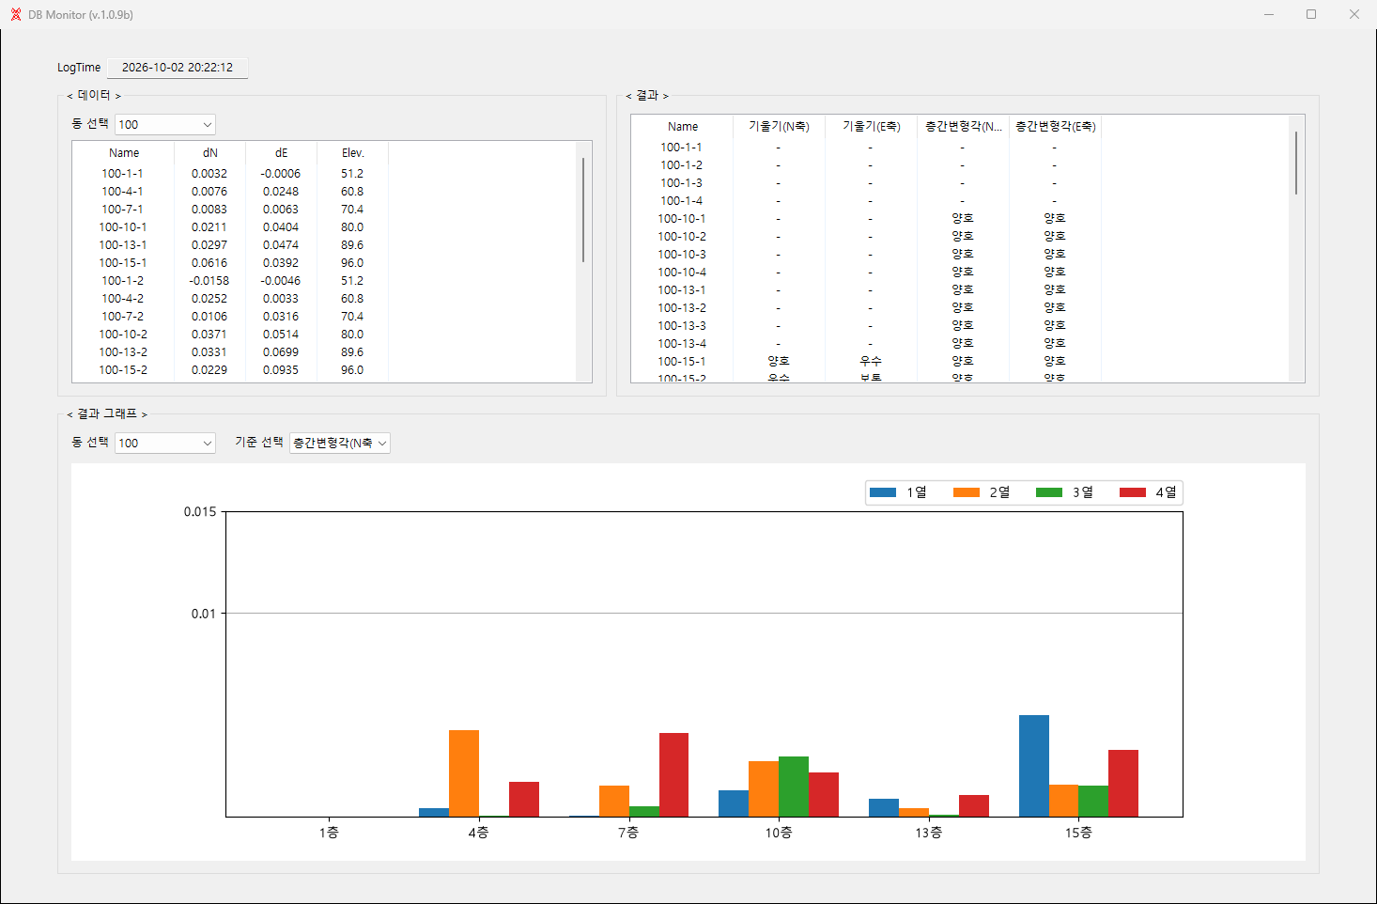Click the 기울기(E축) column header
Image resolution: width=1377 pixels, height=904 pixels.
point(872,126)
